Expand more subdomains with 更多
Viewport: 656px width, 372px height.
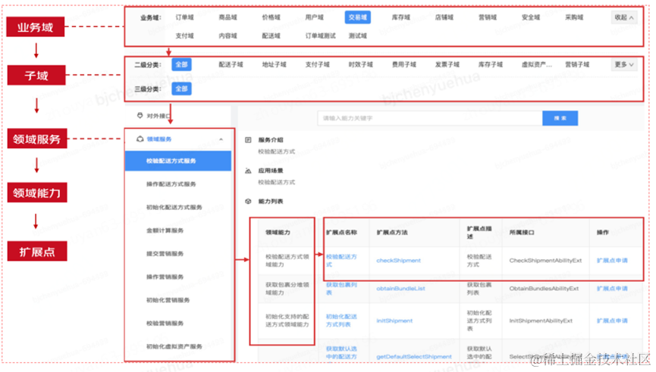pyautogui.click(x=624, y=65)
